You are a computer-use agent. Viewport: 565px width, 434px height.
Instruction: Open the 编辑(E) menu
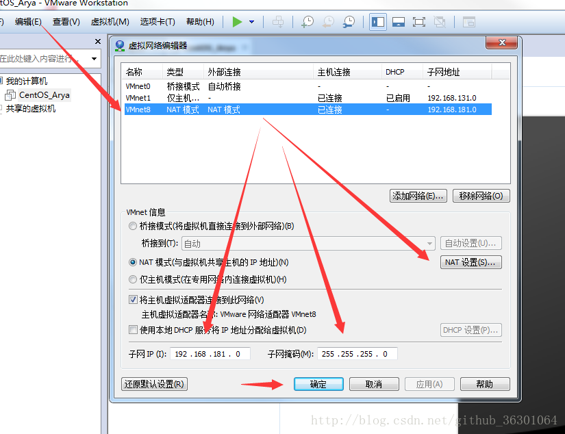click(28, 22)
